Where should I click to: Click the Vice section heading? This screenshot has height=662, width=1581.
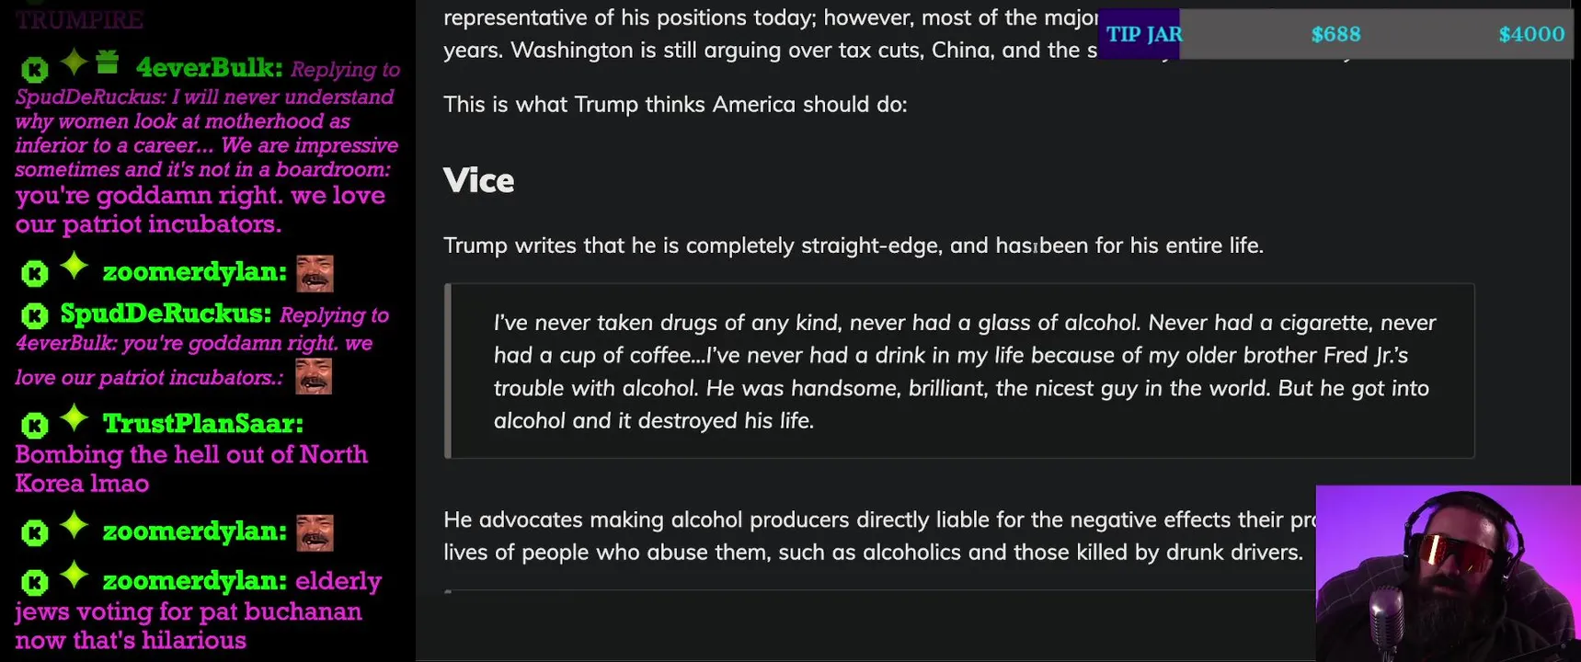click(x=478, y=181)
